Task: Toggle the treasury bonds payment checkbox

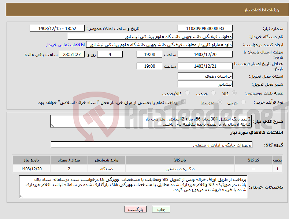Action: (184, 102)
